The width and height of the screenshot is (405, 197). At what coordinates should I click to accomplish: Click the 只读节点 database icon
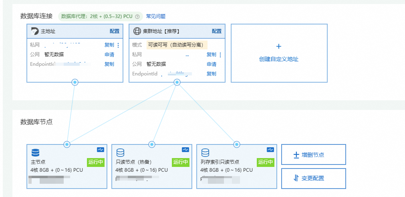coord(120,153)
